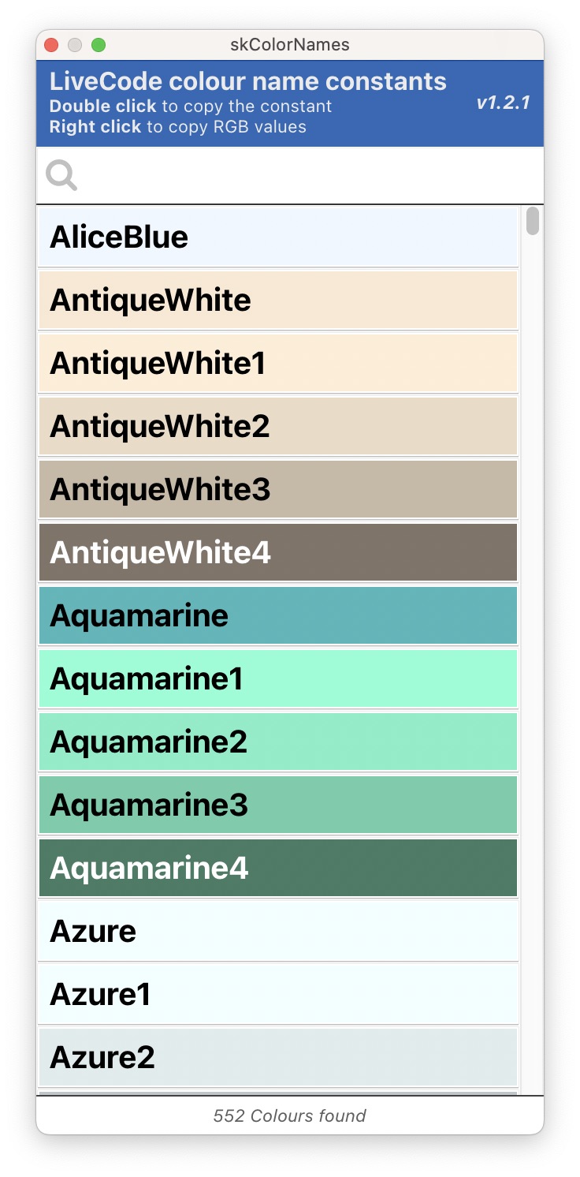This screenshot has height=1177, width=580.
Task: Click the colour list scrollbar thumb
Action: tap(533, 221)
